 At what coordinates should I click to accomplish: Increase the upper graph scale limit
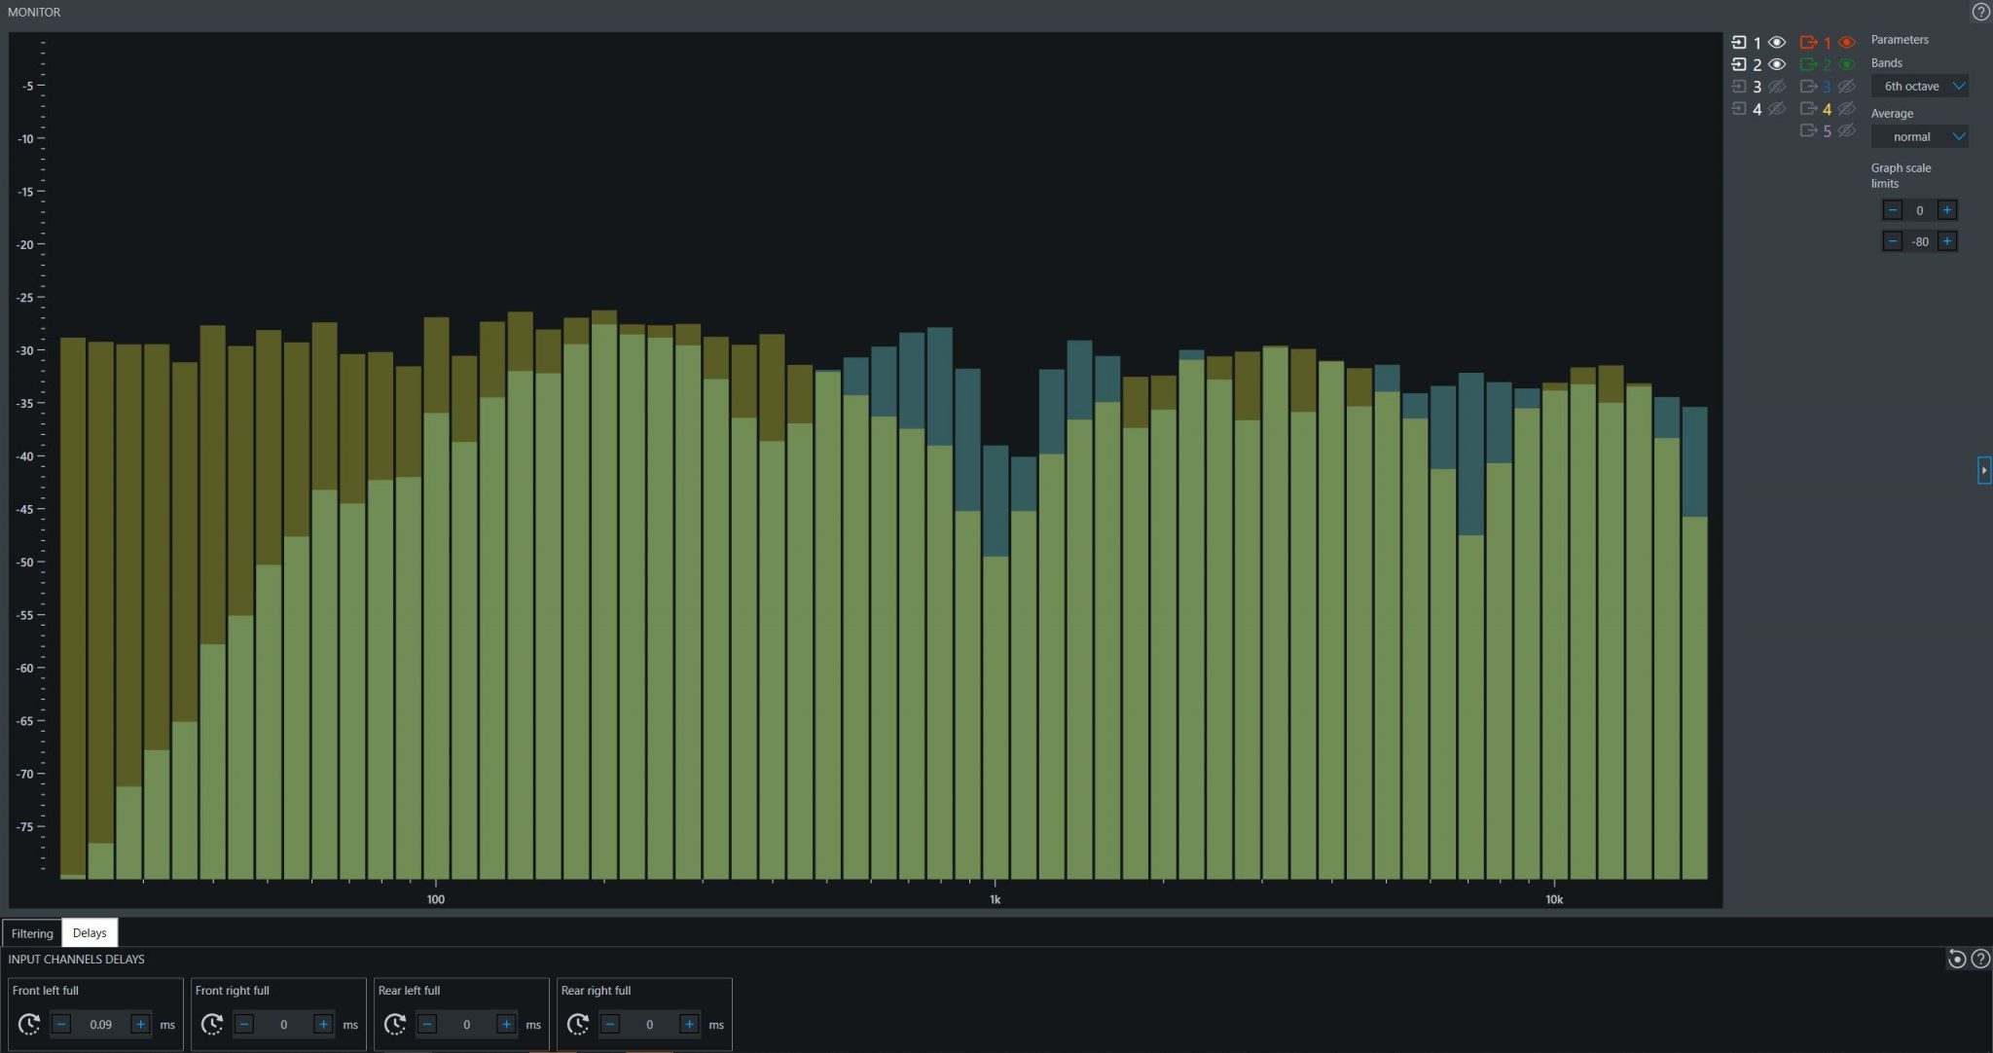(x=1947, y=210)
